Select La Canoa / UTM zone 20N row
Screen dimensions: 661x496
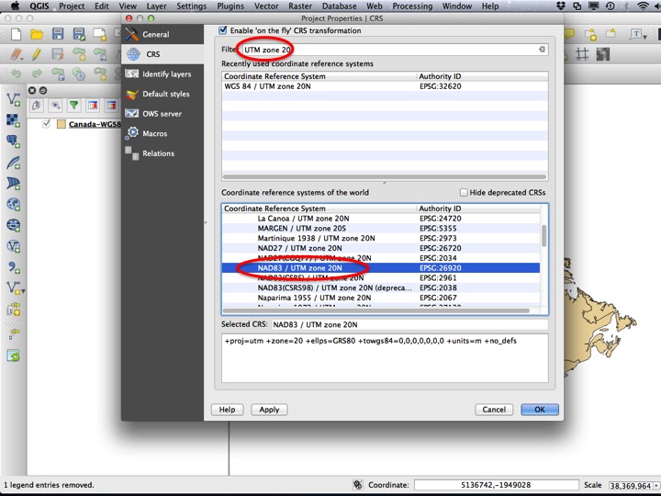[381, 219]
